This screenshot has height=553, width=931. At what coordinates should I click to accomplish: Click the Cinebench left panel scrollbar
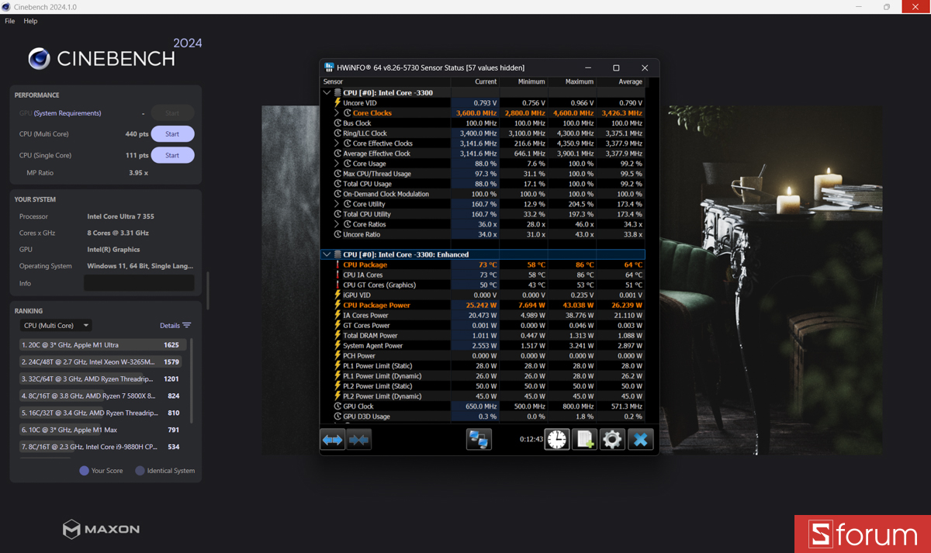tap(207, 291)
